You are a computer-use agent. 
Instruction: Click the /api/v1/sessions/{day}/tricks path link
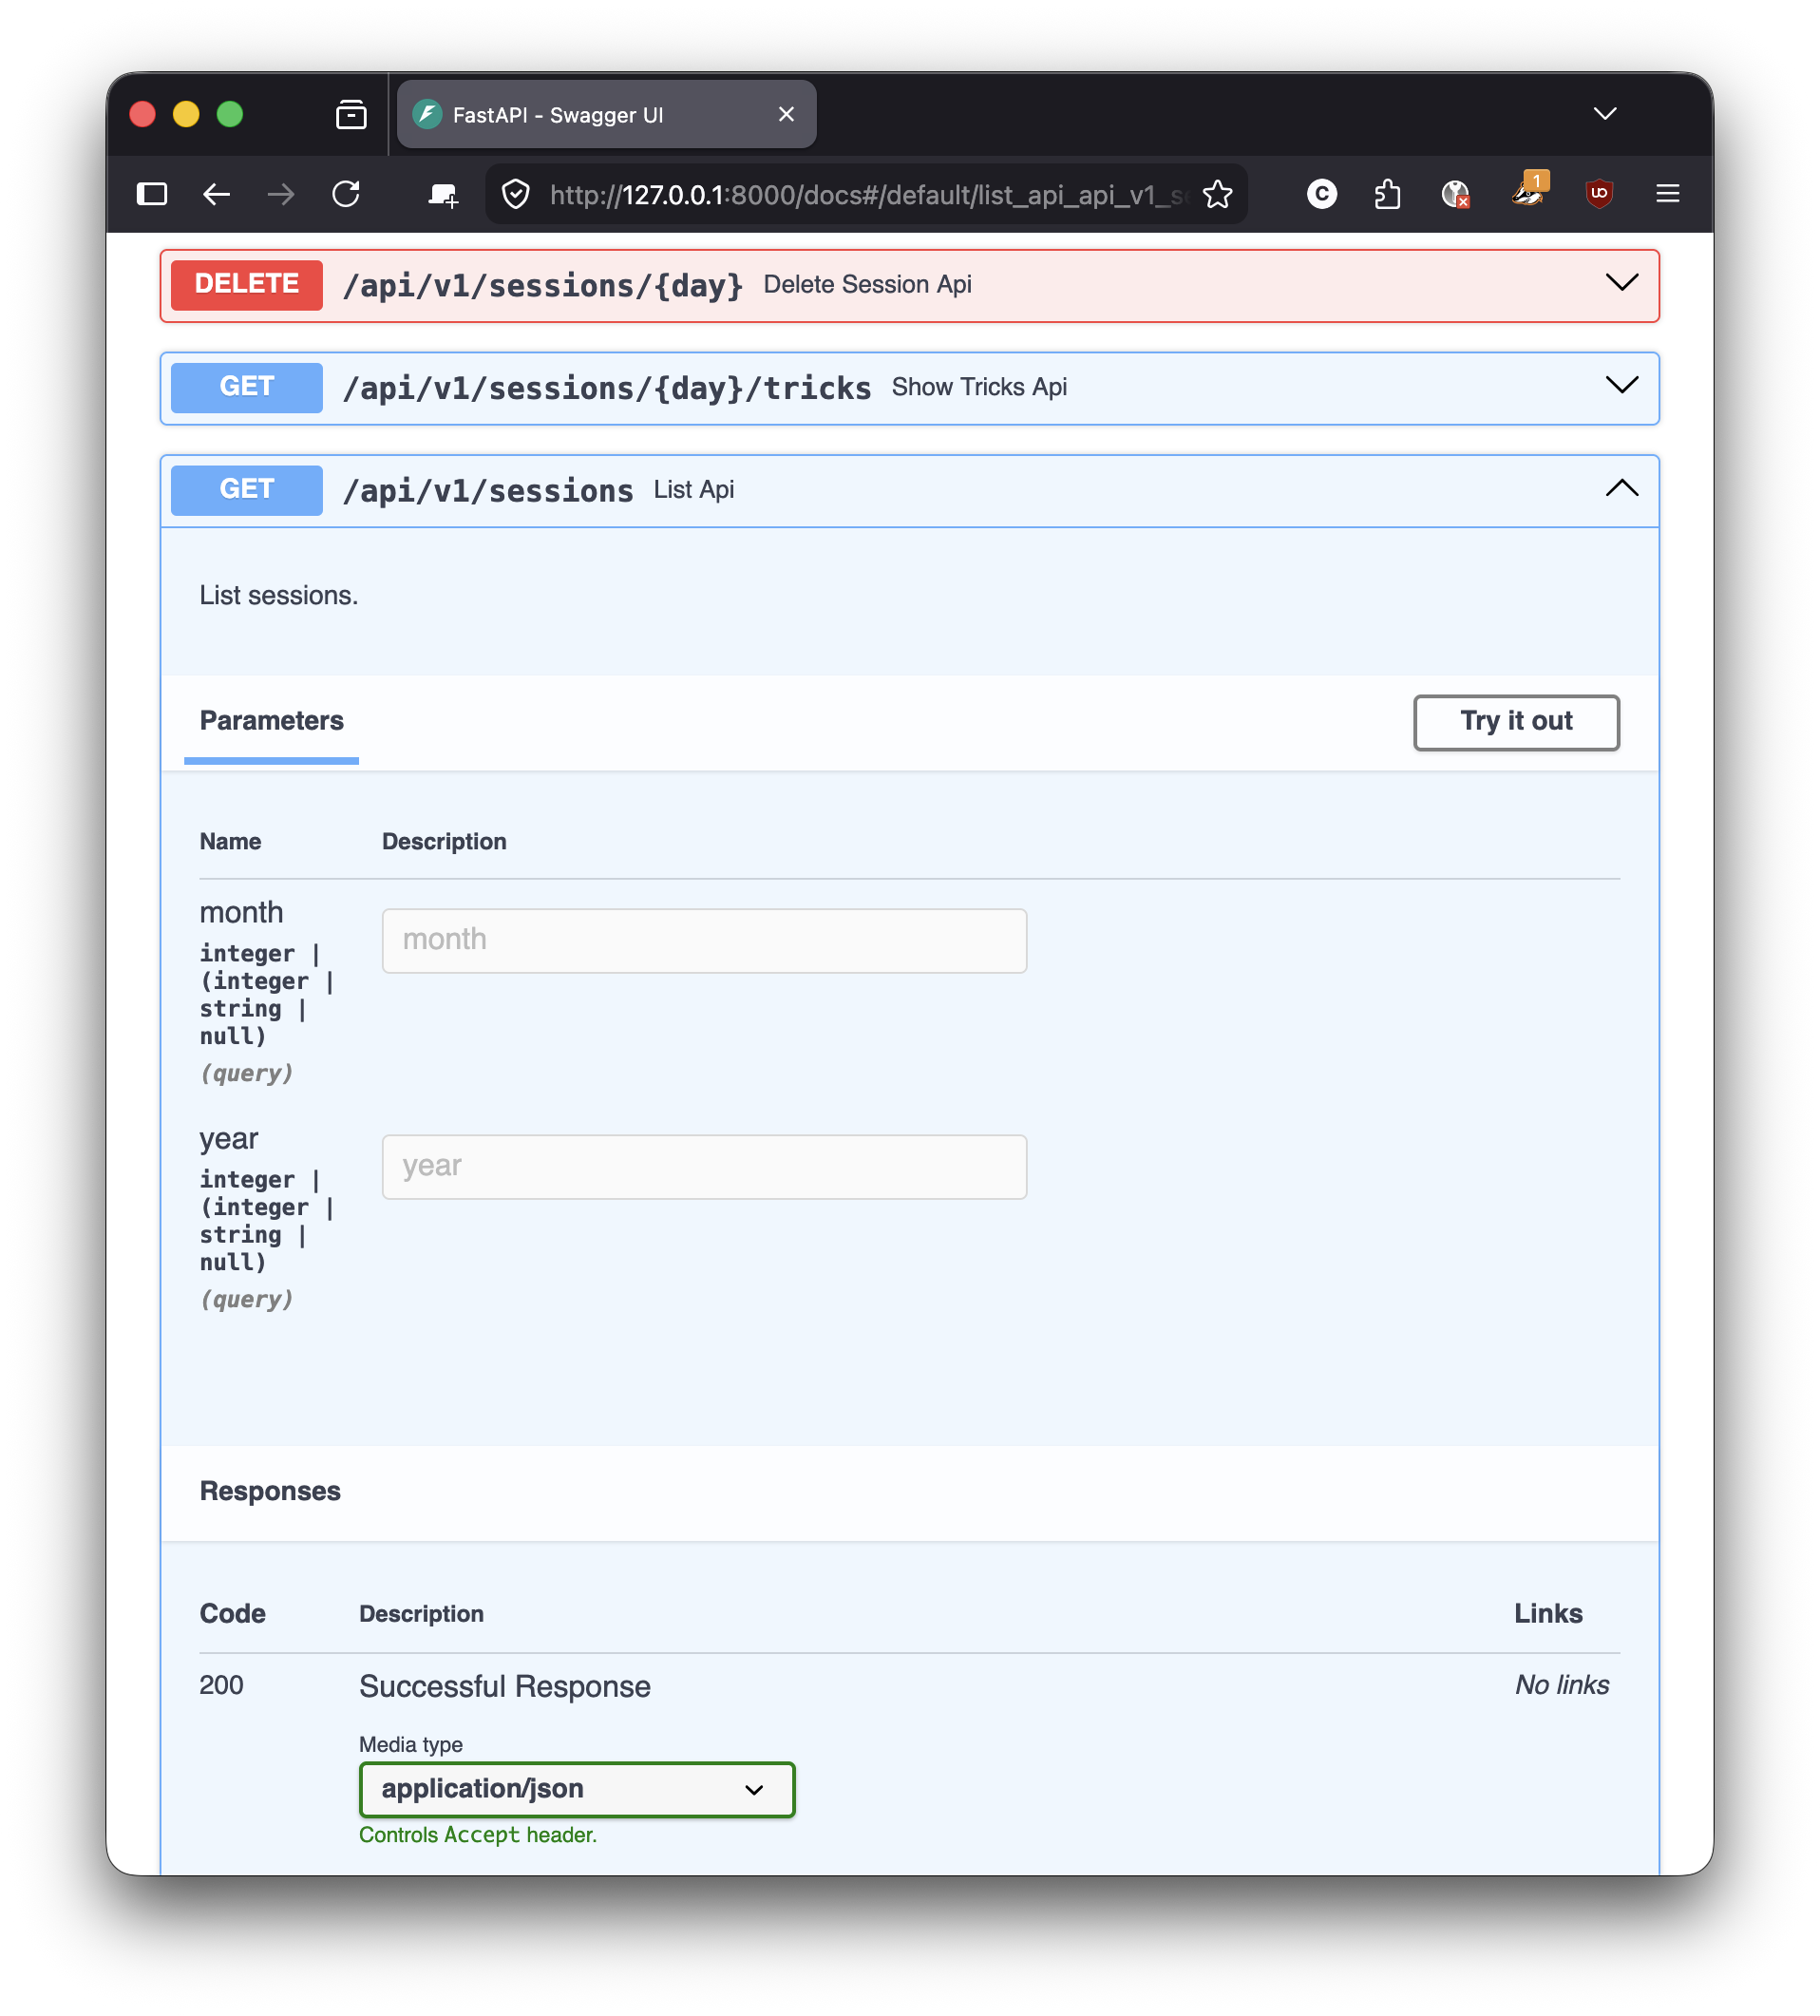pos(607,389)
